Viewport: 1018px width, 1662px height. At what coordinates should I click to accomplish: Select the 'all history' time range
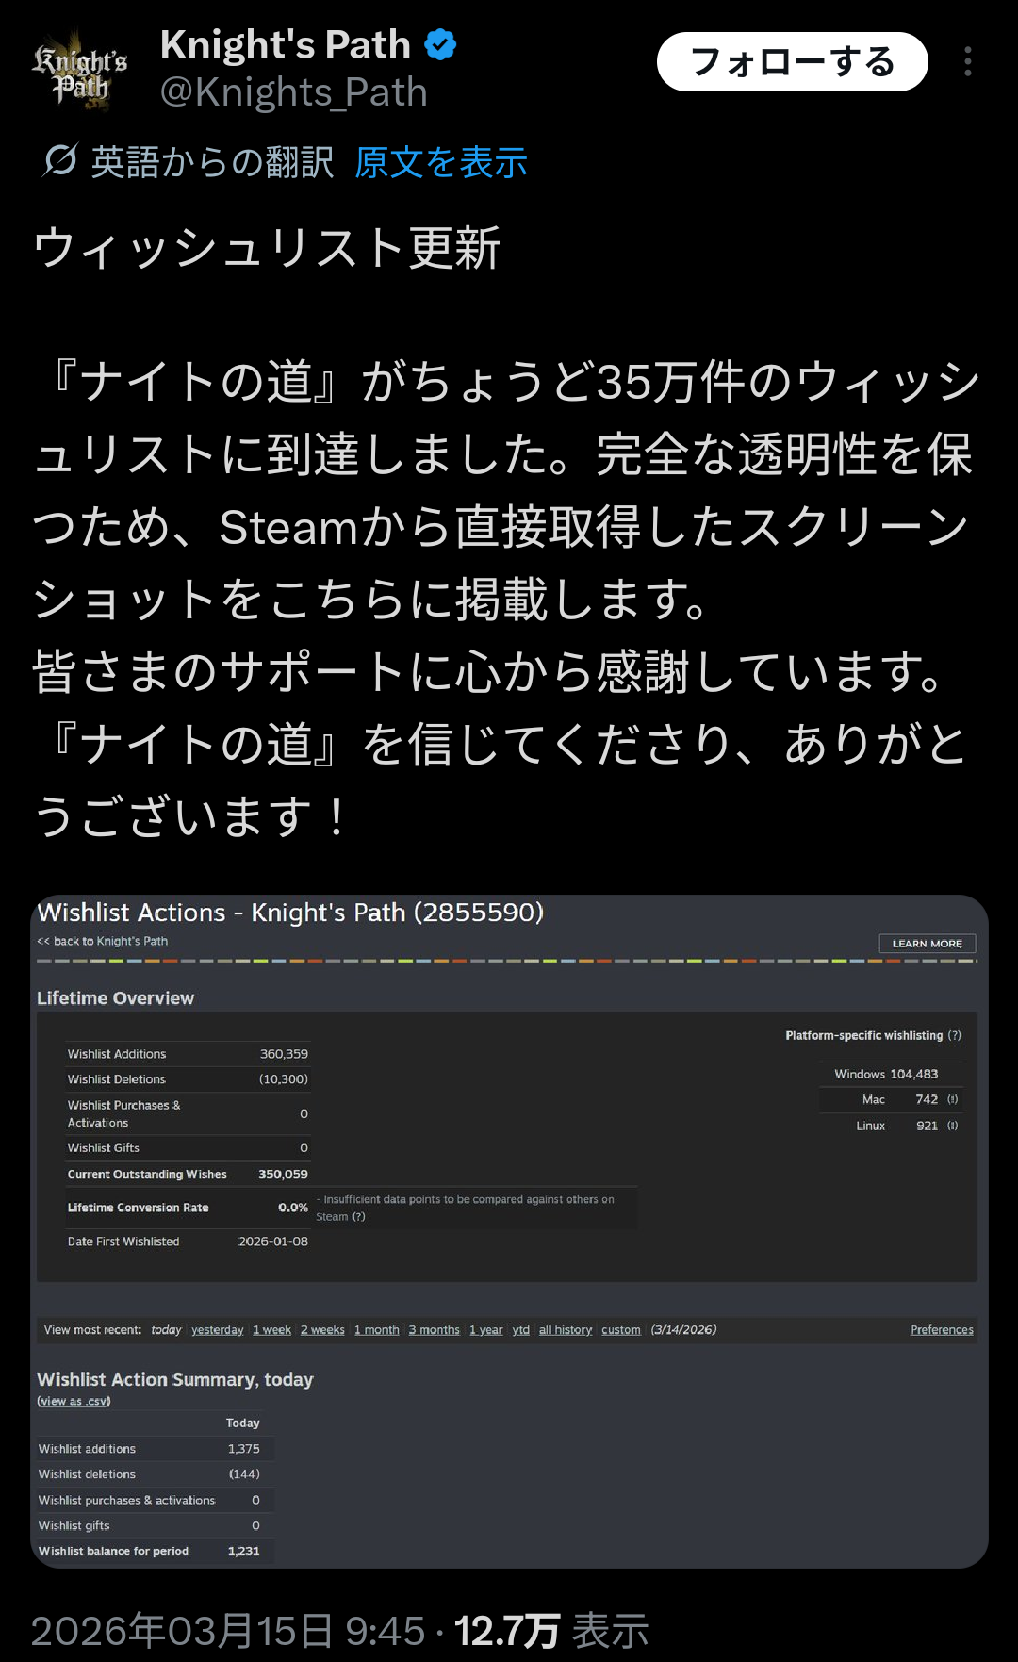(565, 1330)
